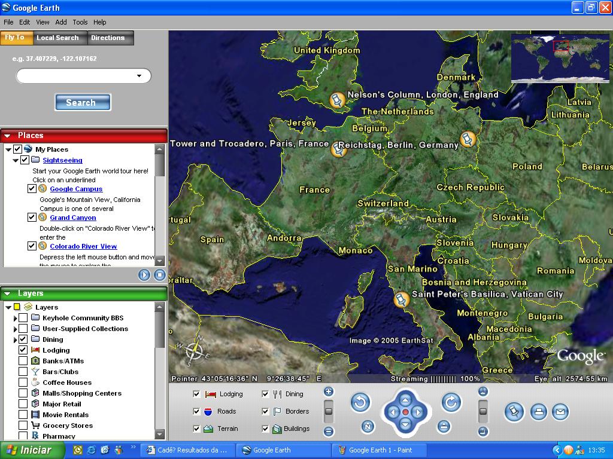This screenshot has width=613, height=459.
Task: Click the tilt slider handle
Action: 483,411
